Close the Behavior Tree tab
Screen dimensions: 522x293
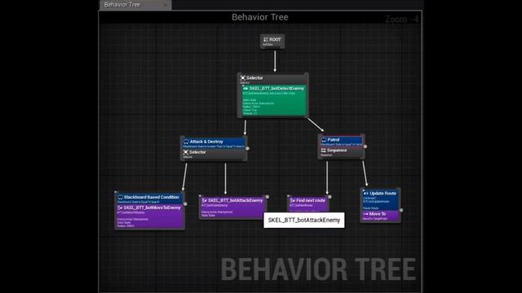[166, 5]
